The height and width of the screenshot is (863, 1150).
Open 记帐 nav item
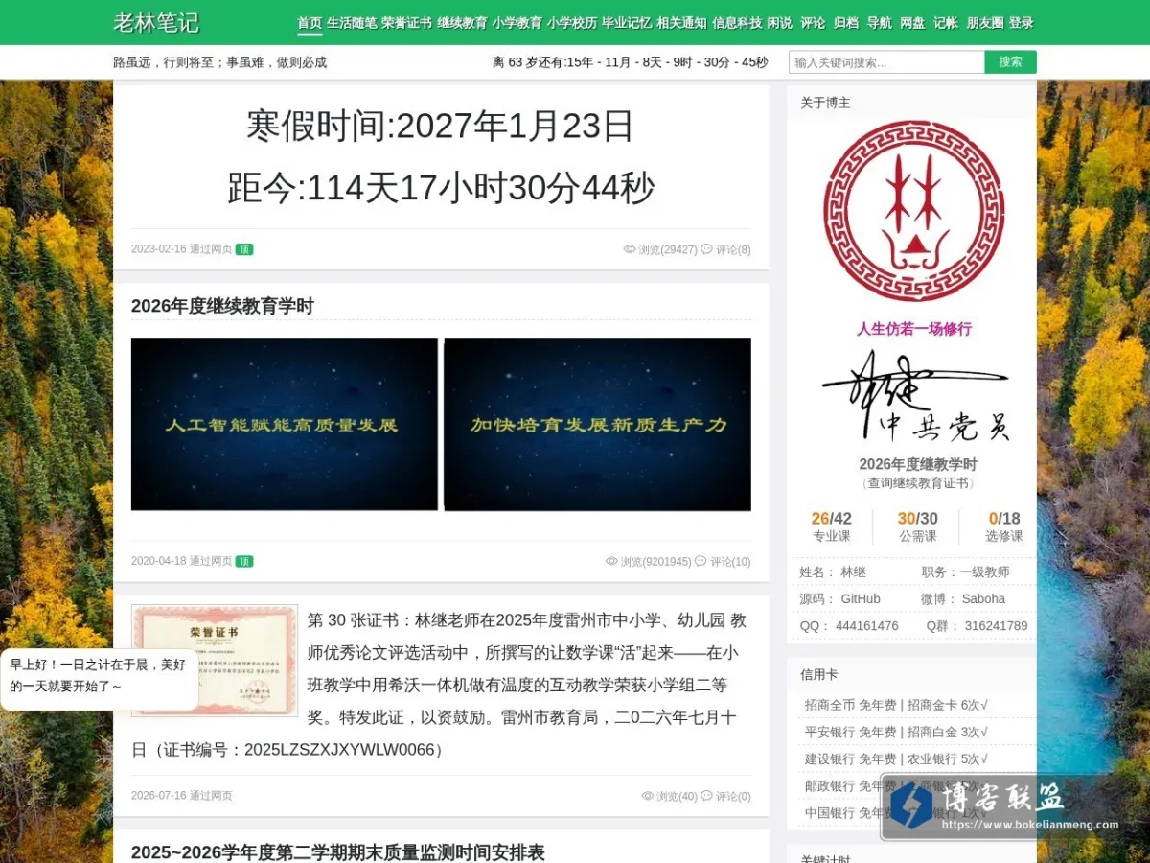[x=945, y=23]
